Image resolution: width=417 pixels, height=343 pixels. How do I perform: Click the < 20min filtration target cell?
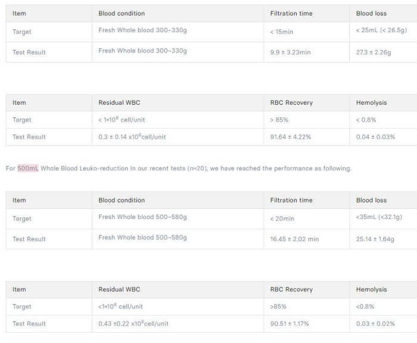[282, 219]
